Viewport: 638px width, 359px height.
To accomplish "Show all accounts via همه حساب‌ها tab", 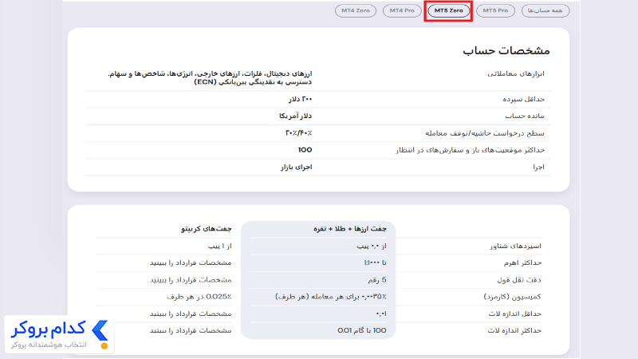I will (545, 10).
